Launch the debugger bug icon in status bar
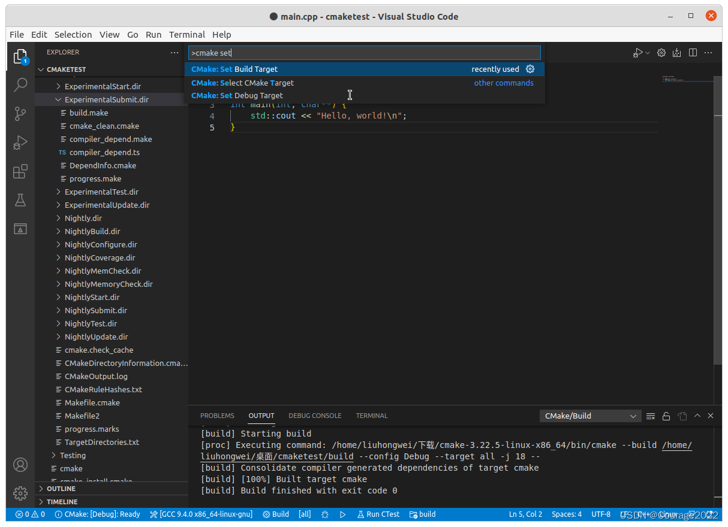The width and height of the screenshot is (728, 527). (x=325, y=514)
